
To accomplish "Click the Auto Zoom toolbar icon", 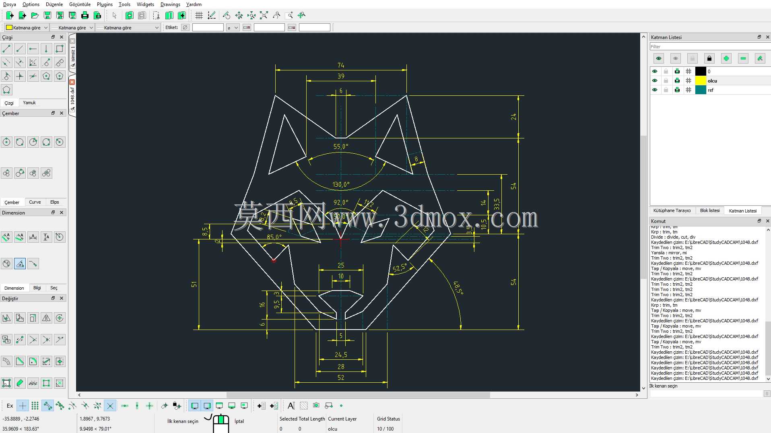I will tap(264, 15).
